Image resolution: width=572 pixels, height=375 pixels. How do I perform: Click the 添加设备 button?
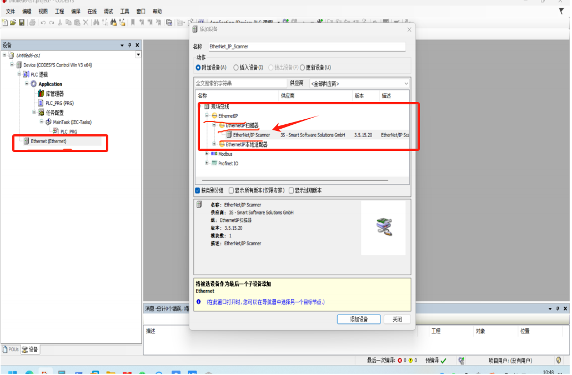[x=359, y=320]
